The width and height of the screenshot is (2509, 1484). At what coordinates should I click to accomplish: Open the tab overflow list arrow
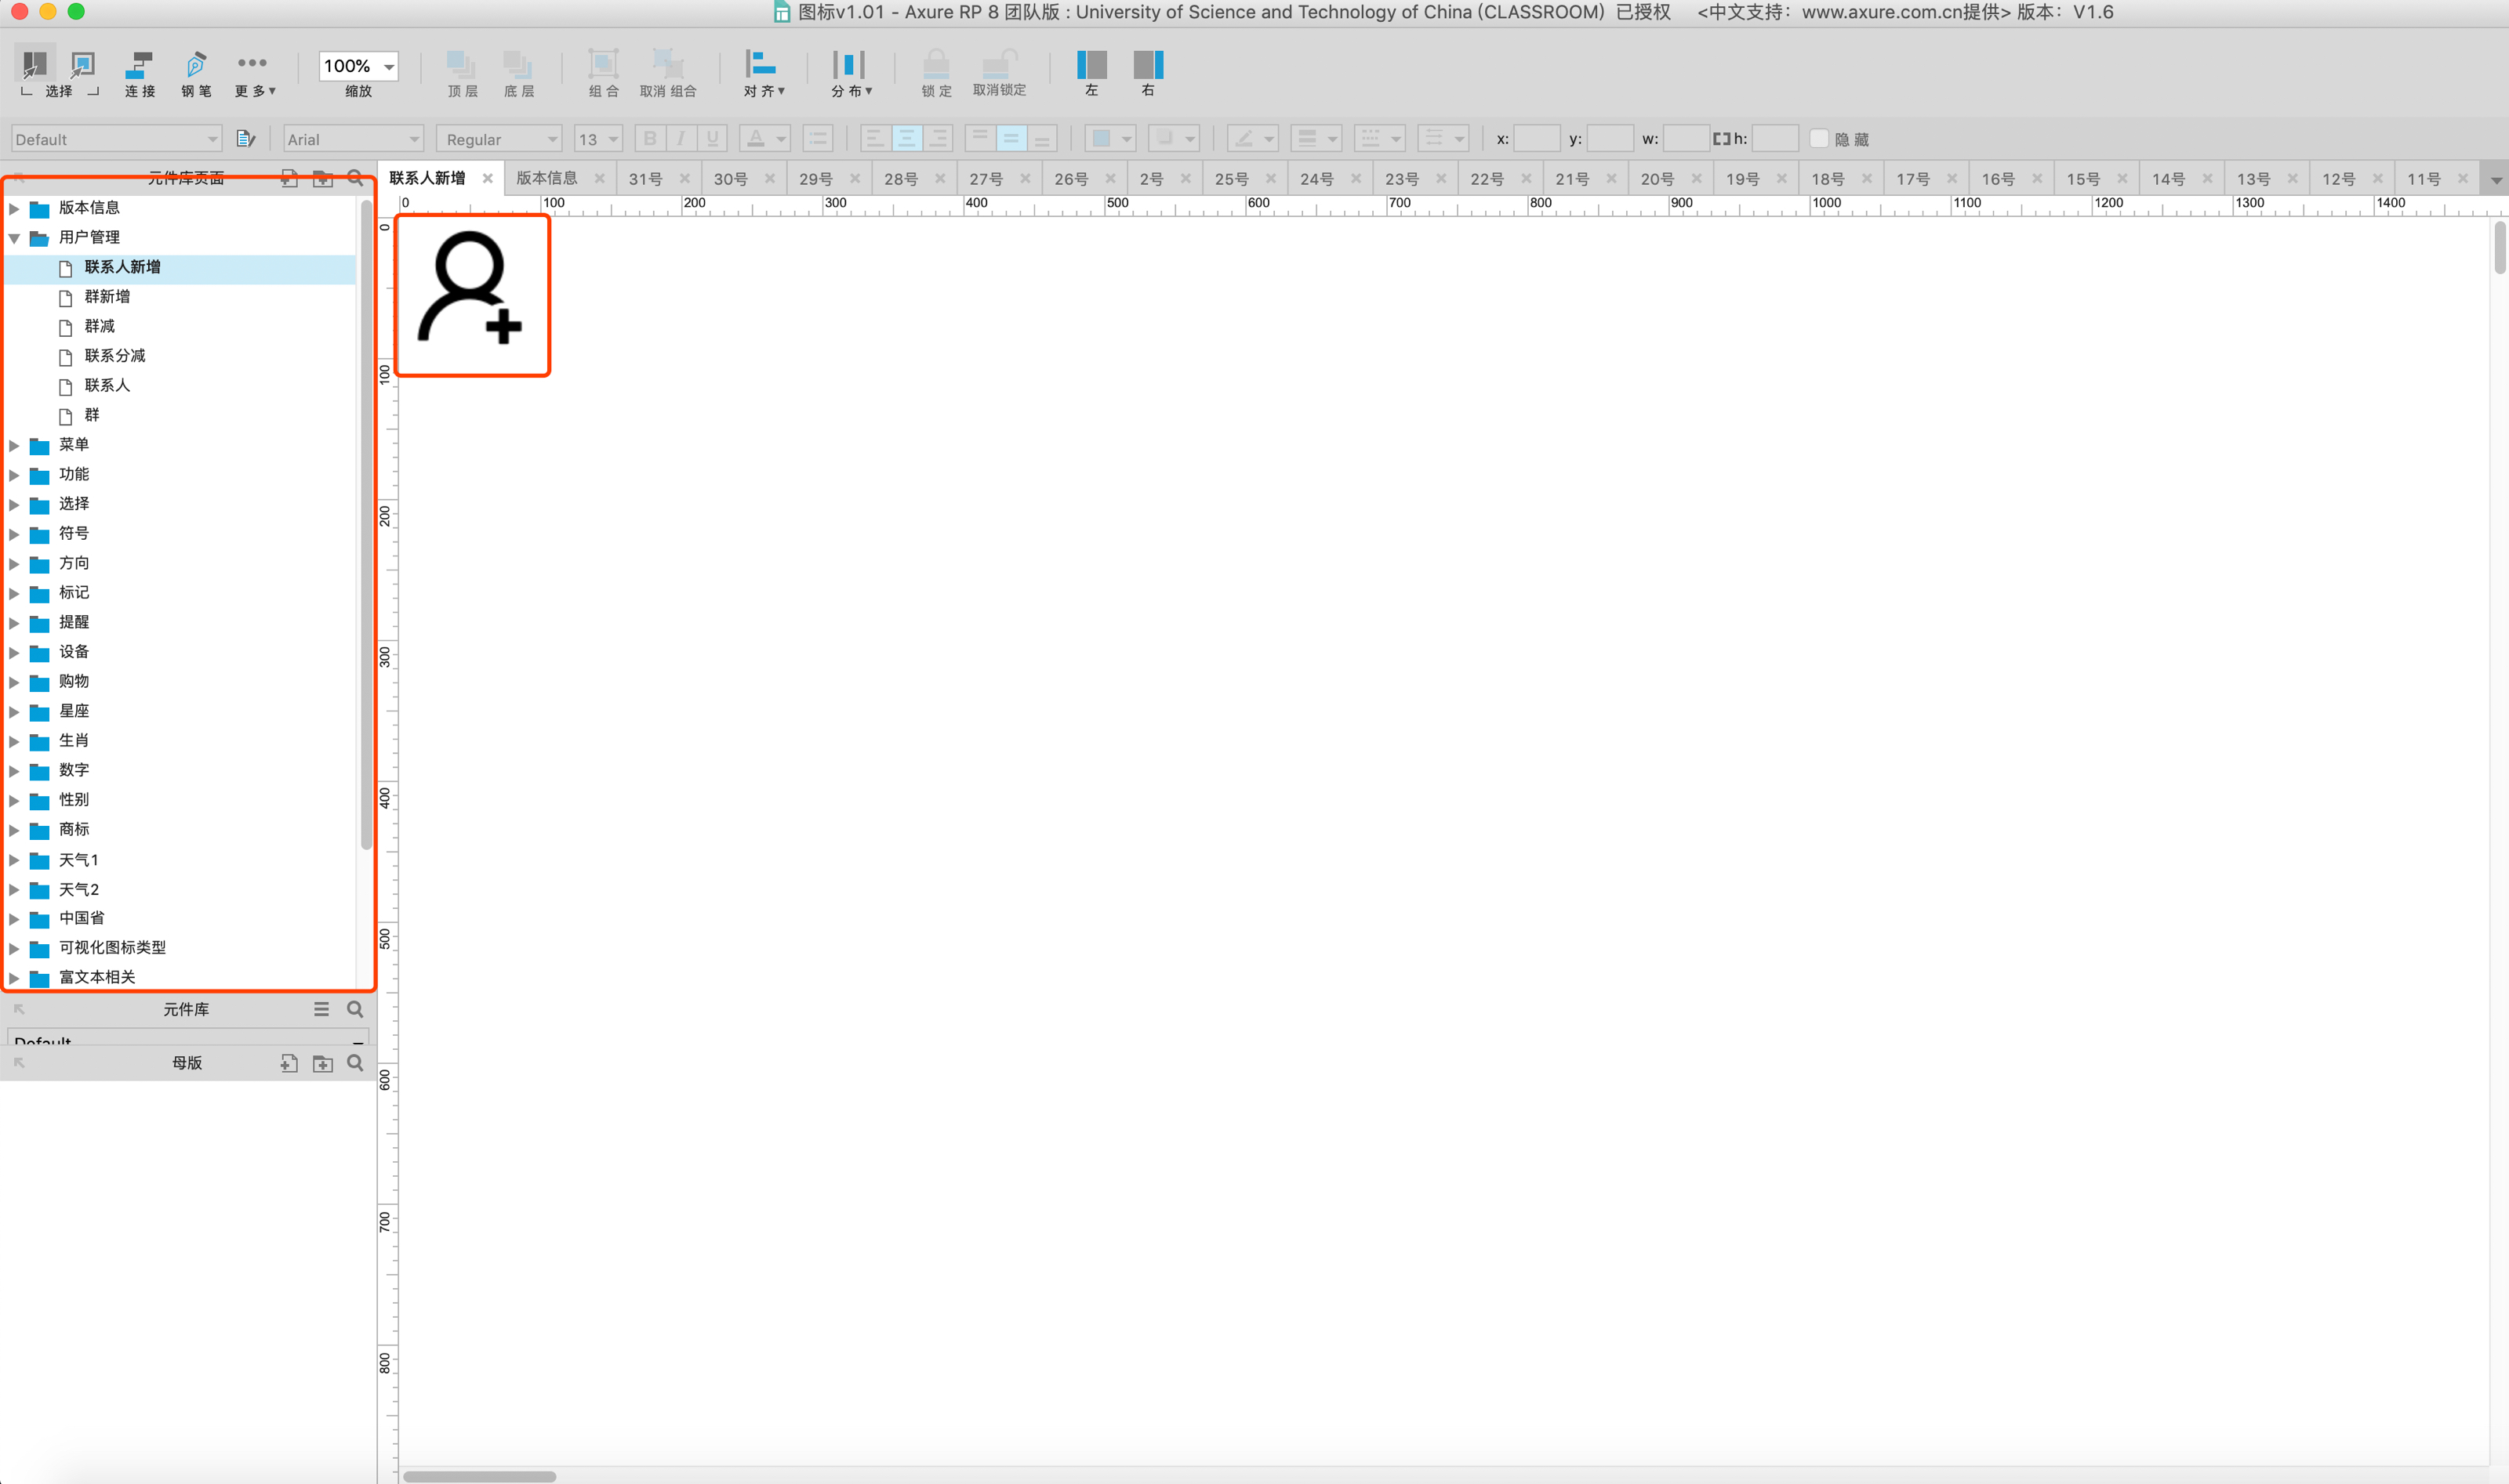point(2496,180)
